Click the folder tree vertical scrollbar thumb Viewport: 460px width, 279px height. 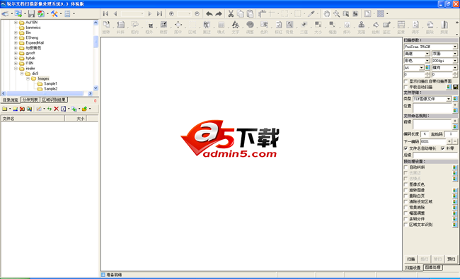pos(96,42)
